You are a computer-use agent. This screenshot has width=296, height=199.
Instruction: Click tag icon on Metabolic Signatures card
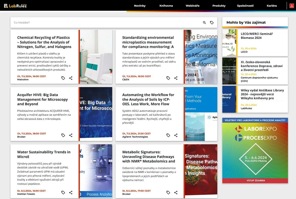[x=168, y=192]
